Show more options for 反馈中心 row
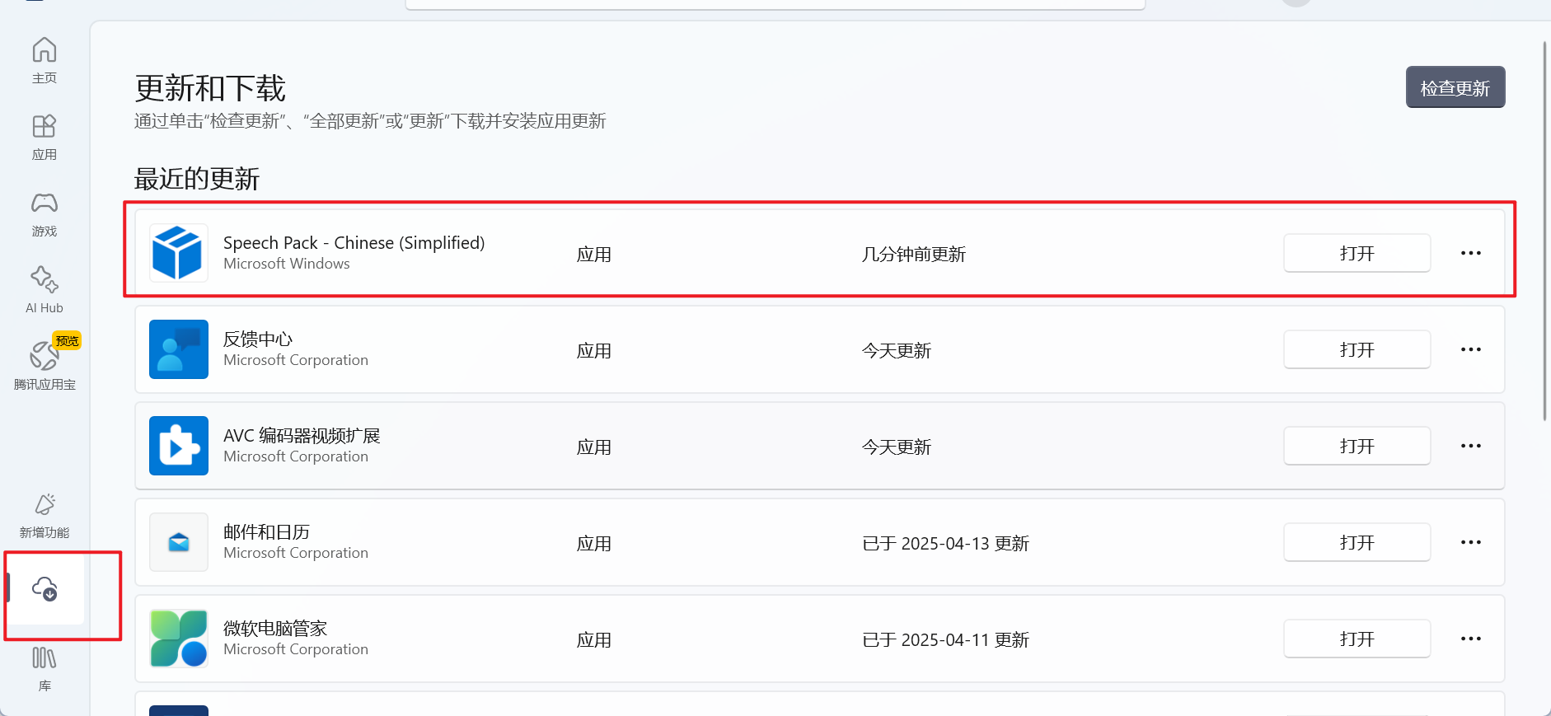This screenshot has height=716, width=1551. coord(1471,349)
